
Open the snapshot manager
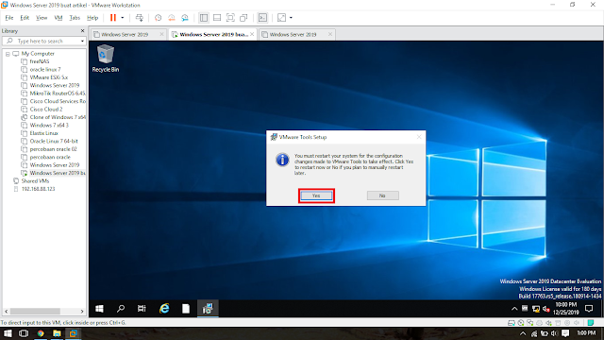(x=185, y=18)
